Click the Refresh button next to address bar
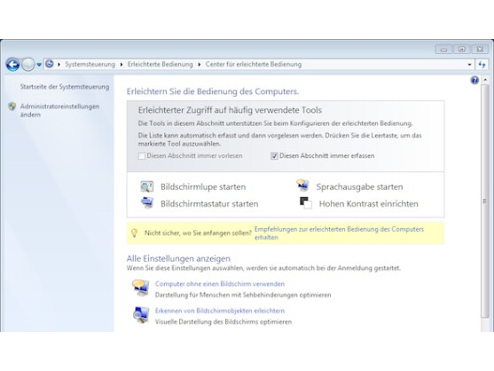Image resolution: width=494 pixels, height=371 pixels. tap(482, 64)
